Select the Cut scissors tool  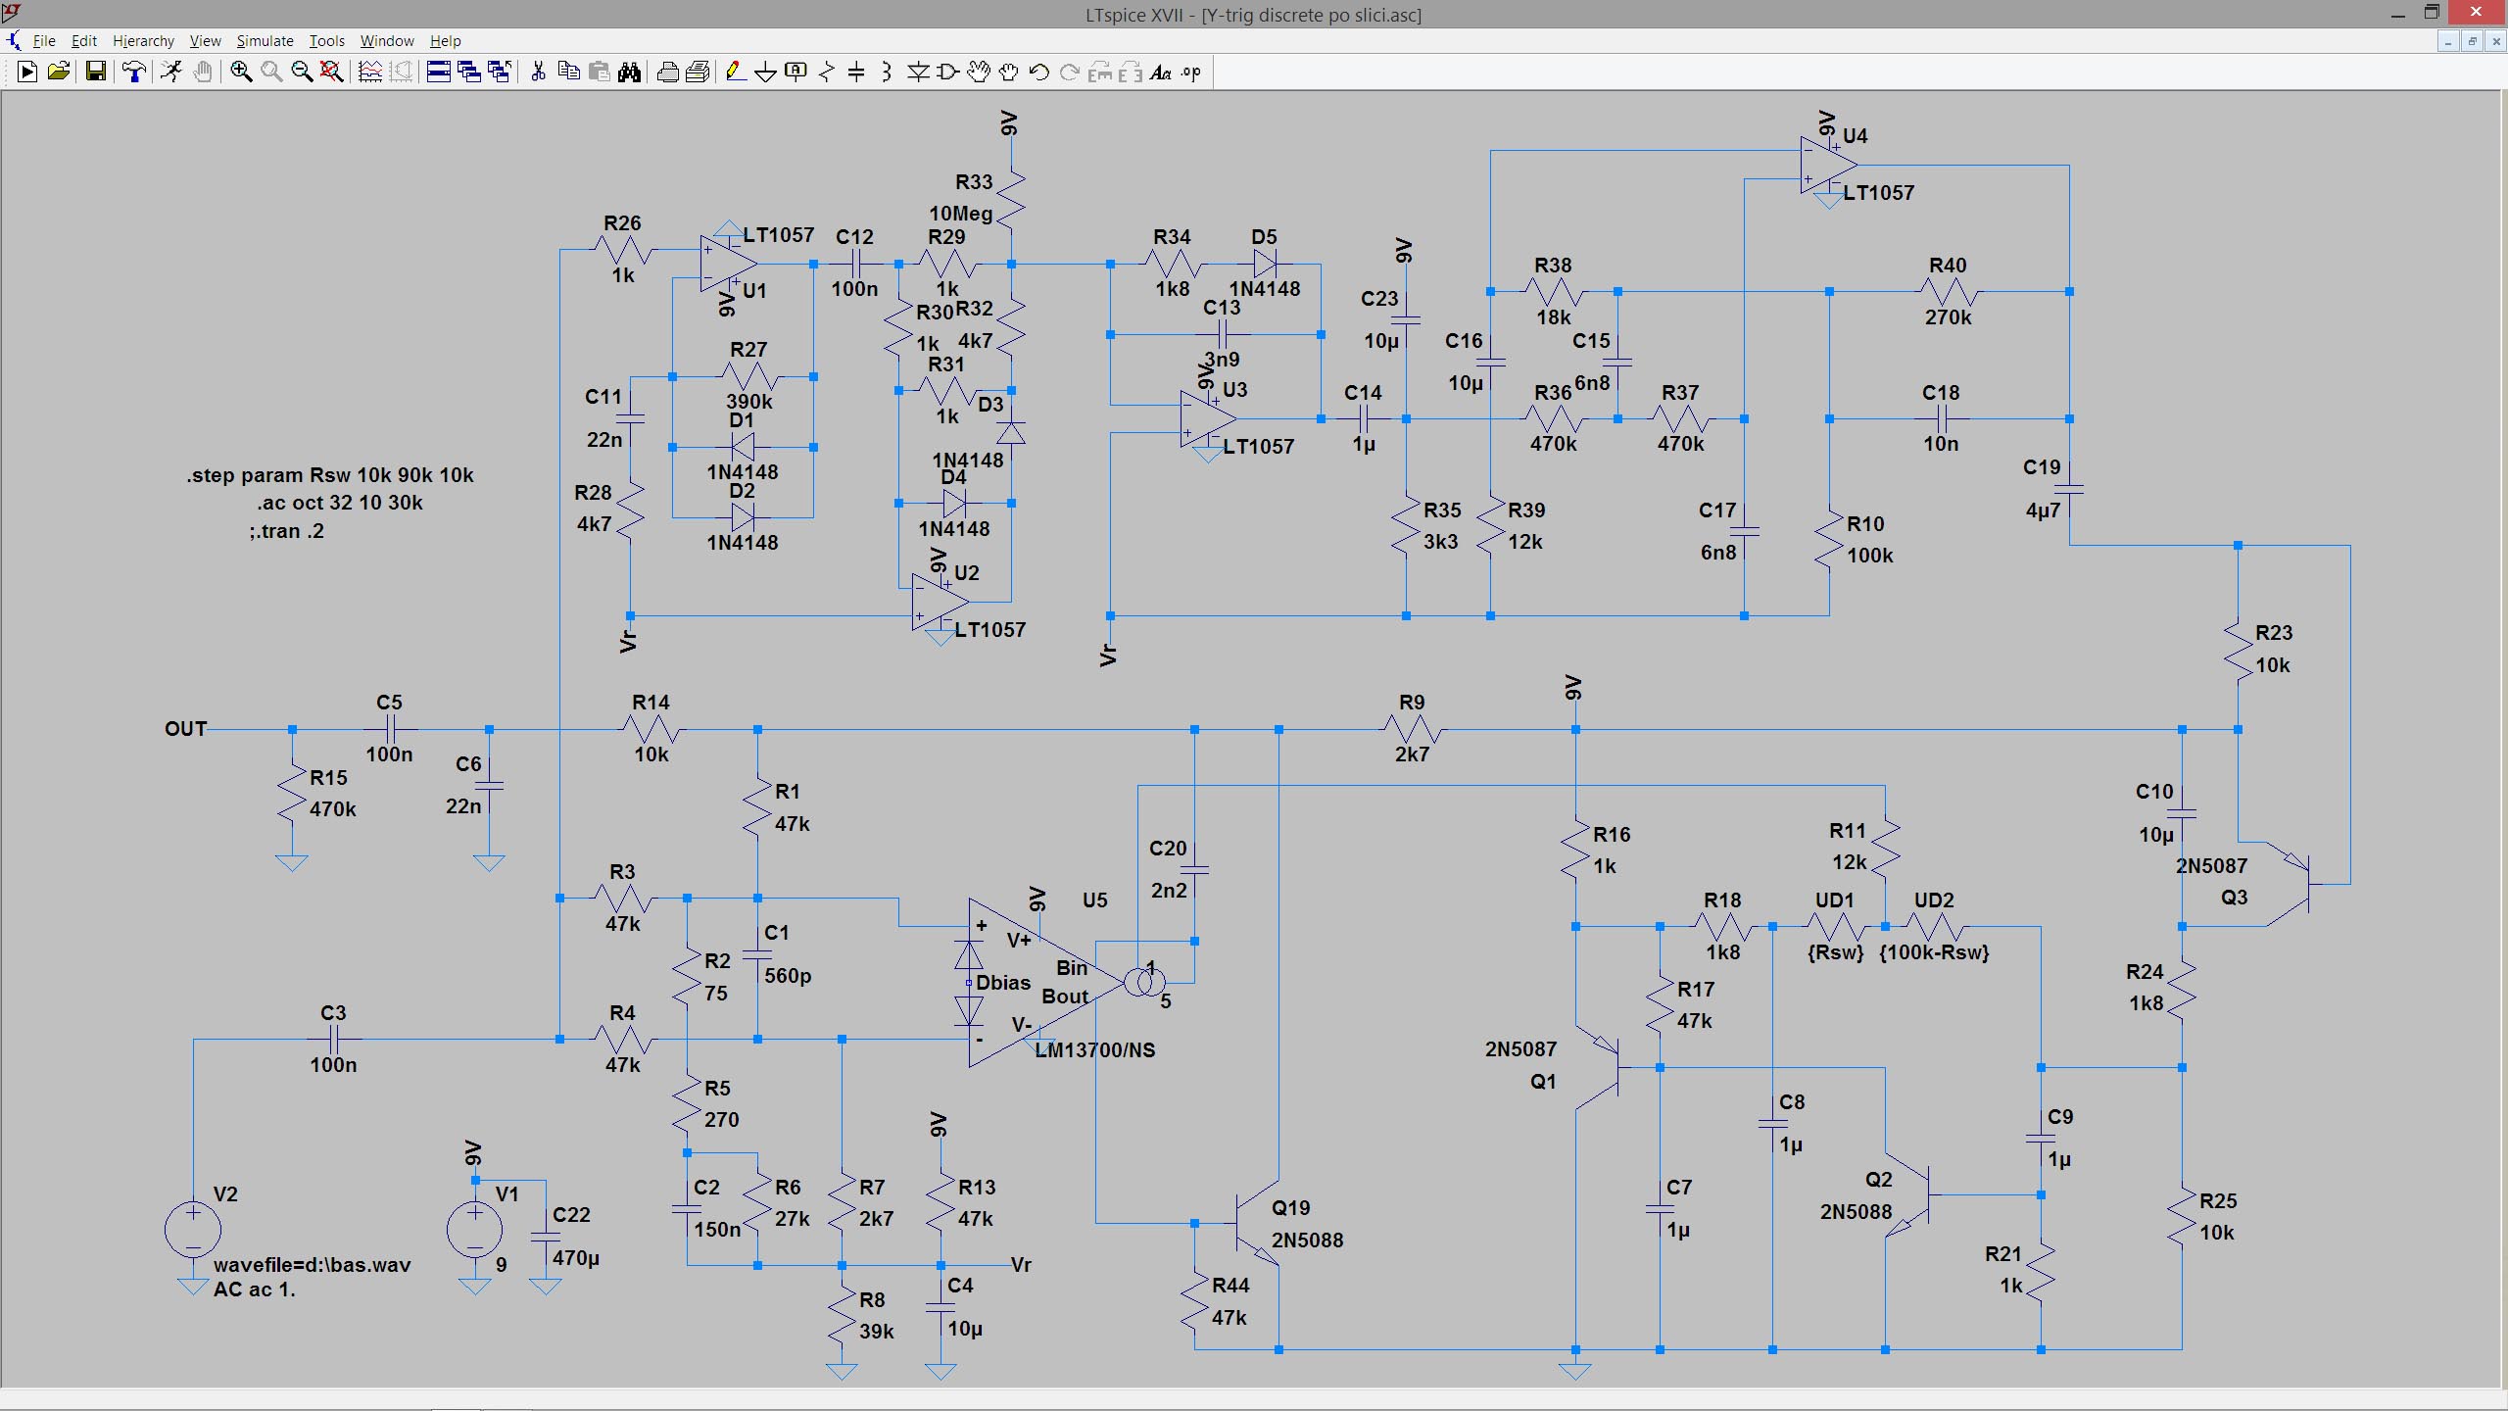[x=538, y=72]
